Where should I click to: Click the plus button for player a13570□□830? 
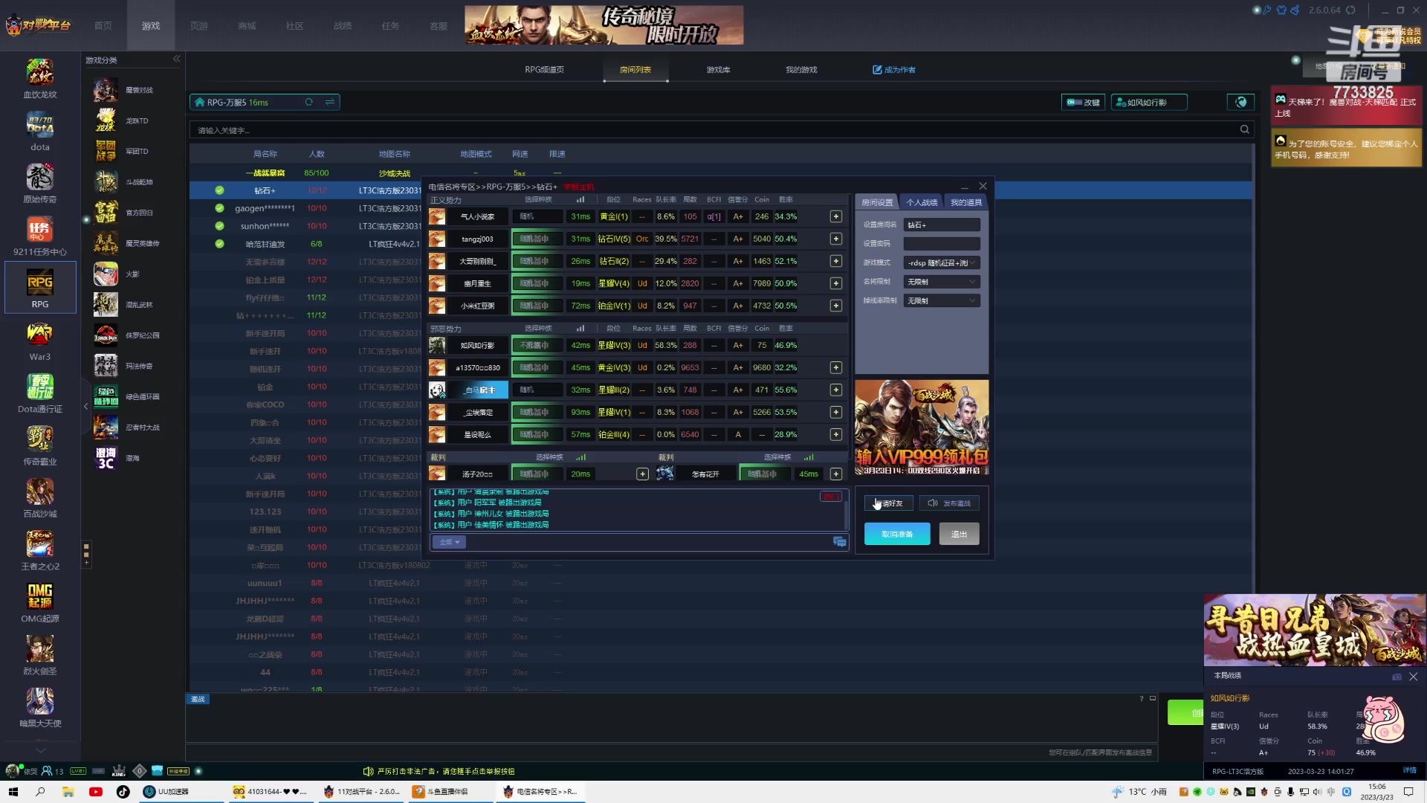click(836, 367)
